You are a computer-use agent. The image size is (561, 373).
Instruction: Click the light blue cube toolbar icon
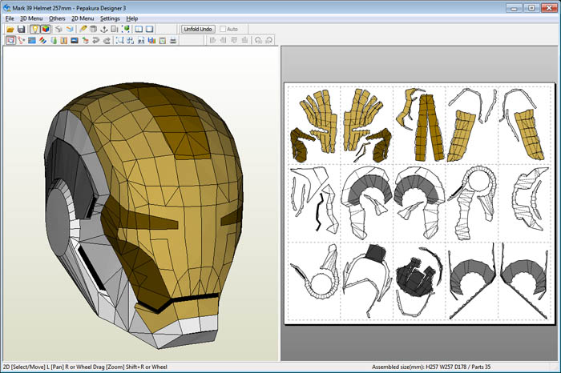click(70, 30)
